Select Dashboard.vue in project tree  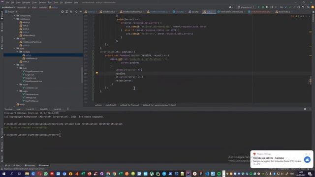pyautogui.click(x=31, y=94)
